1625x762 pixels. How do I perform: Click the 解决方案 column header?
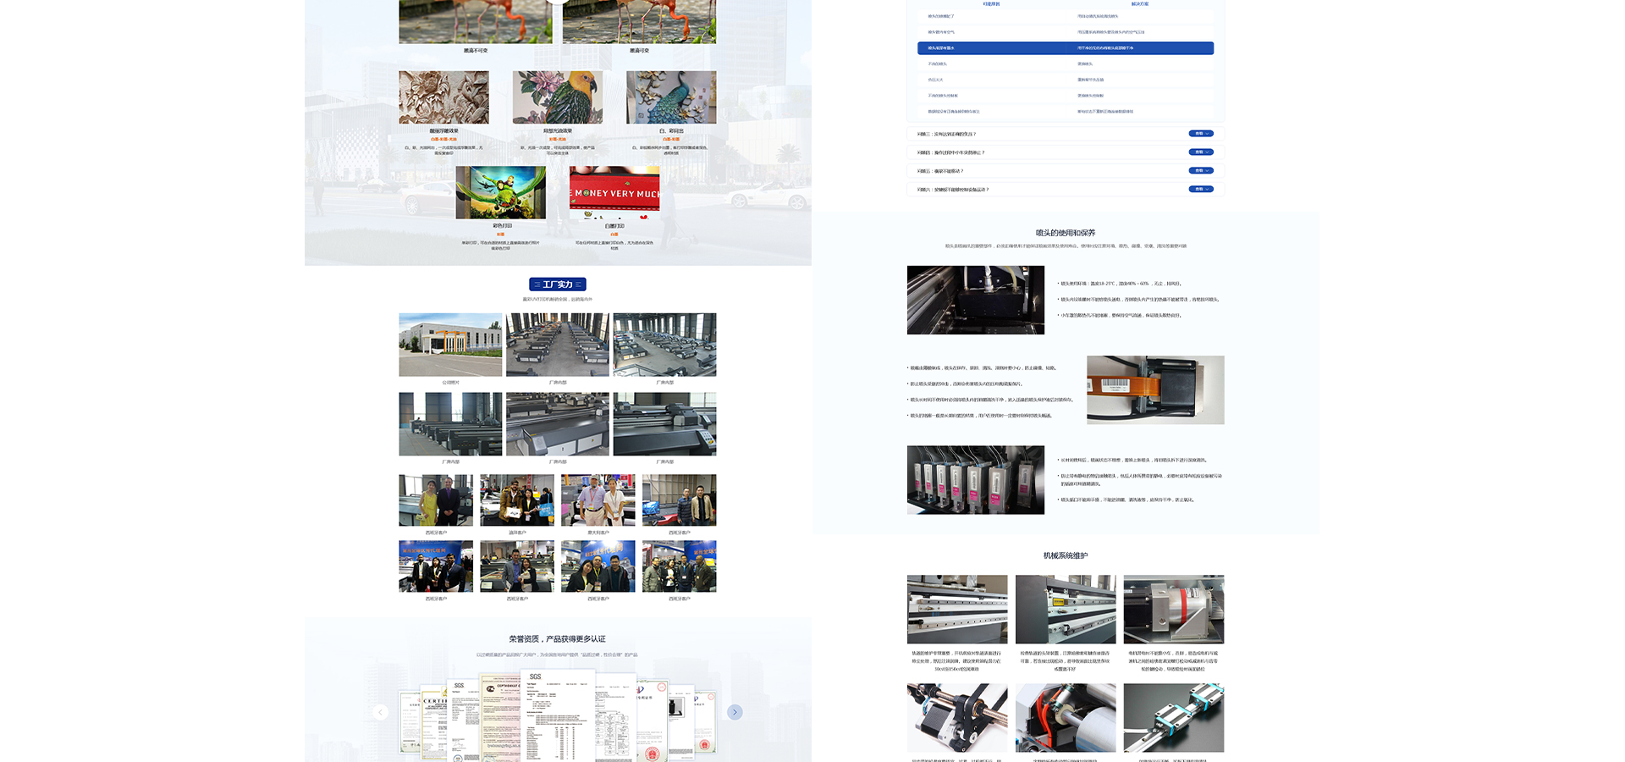(x=1140, y=4)
